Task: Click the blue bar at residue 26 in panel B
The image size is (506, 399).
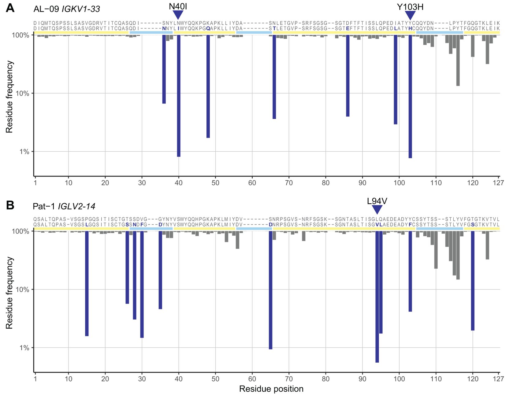Action: point(127,267)
